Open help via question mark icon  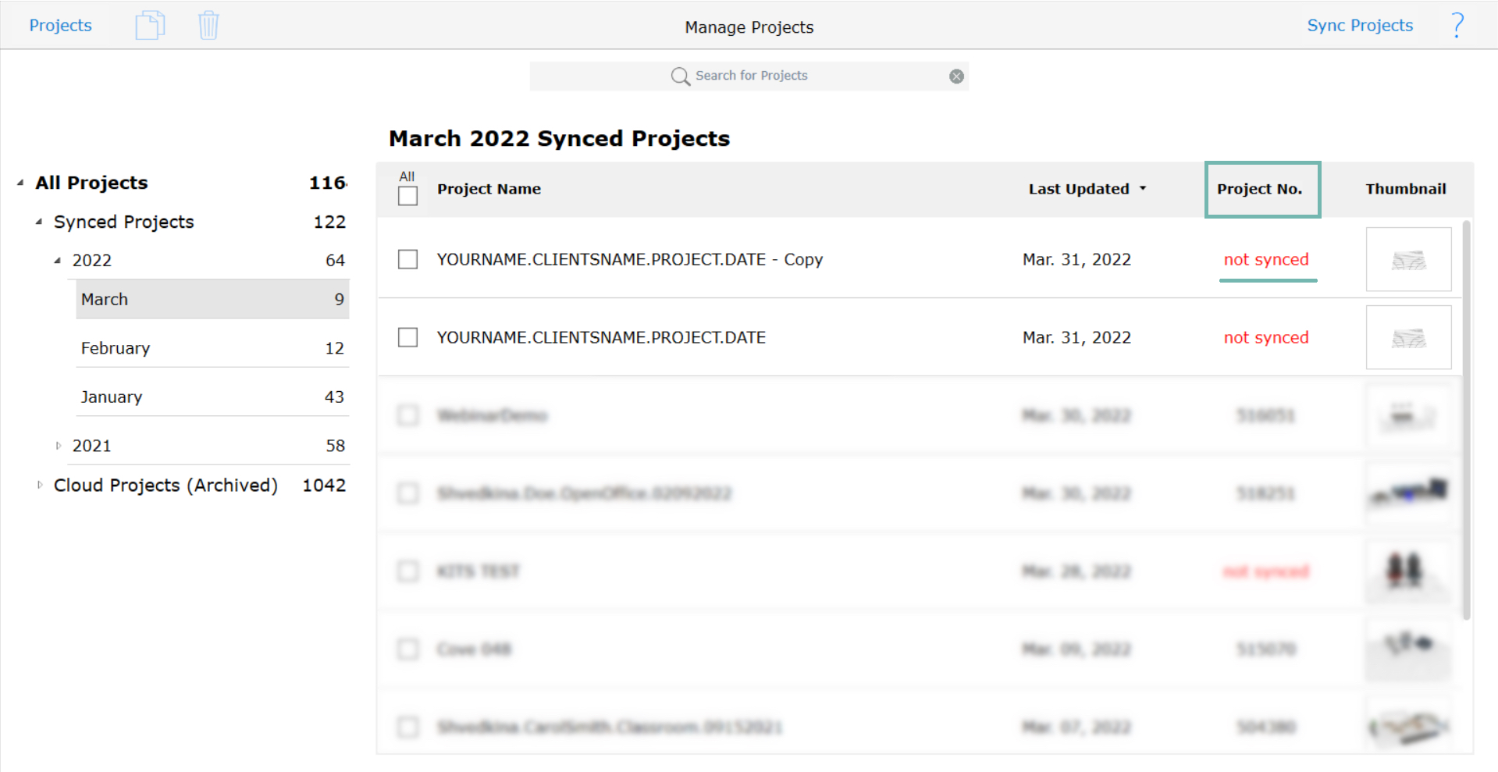tap(1457, 26)
